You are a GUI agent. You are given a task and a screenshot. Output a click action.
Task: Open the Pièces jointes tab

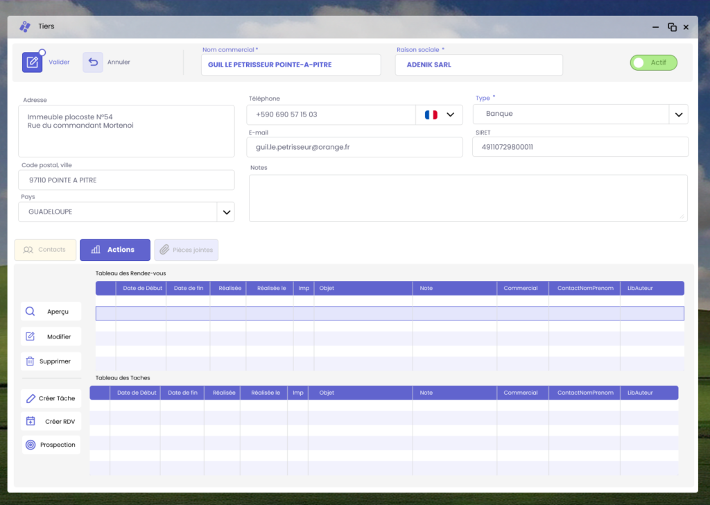186,250
